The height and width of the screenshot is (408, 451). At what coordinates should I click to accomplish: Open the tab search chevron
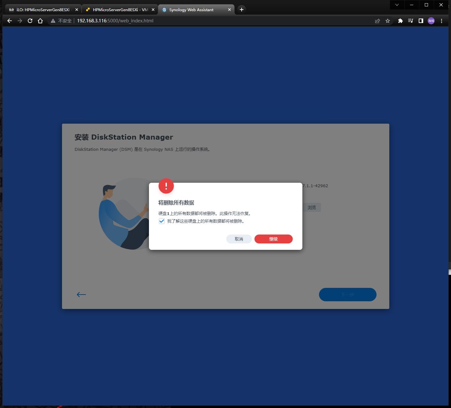click(x=397, y=5)
